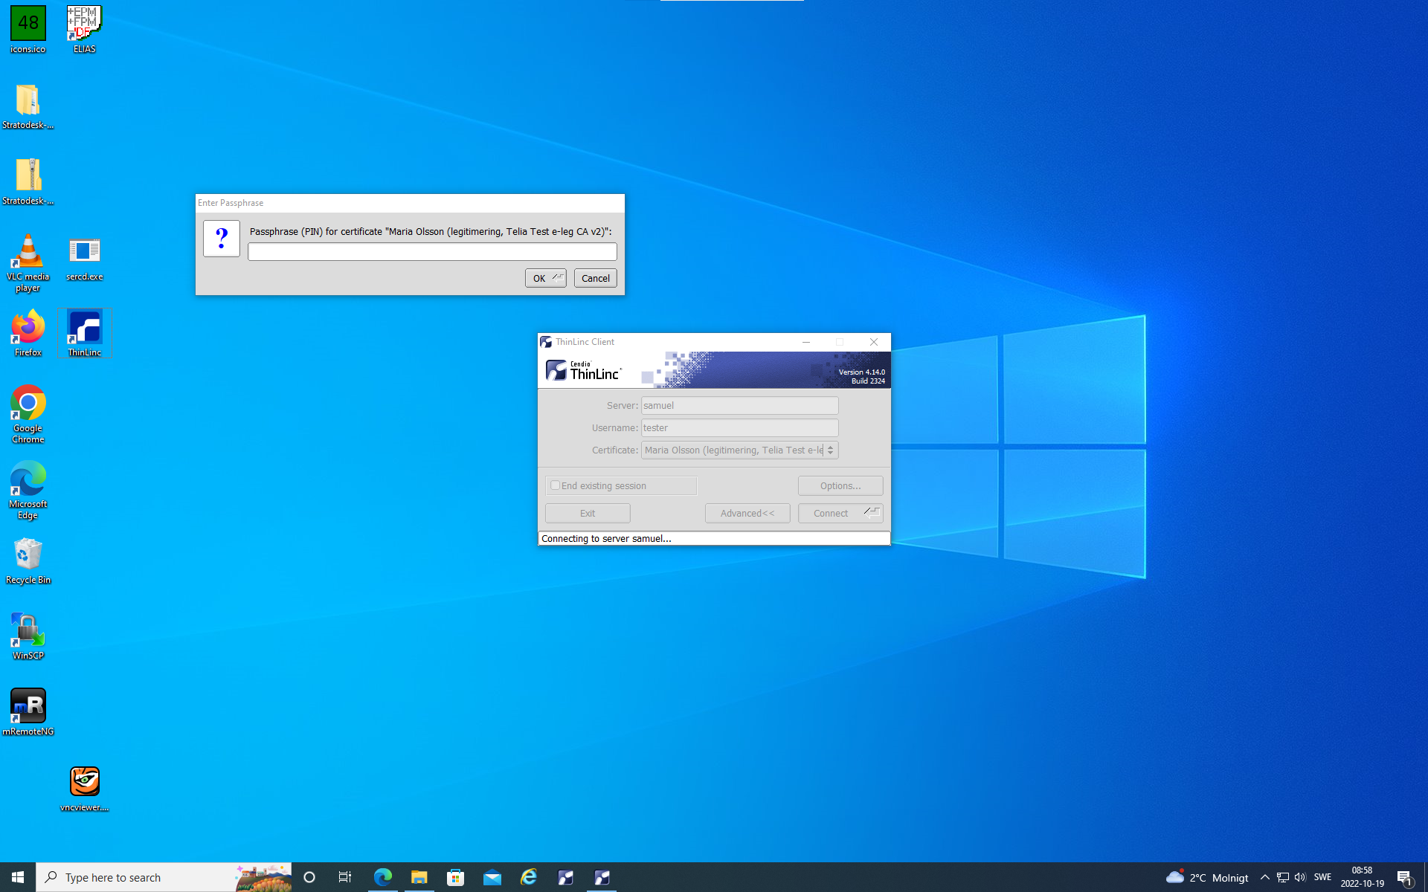This screenshot has height=892, width=1428.
Task: Change the SWE input language
Action: pos(1323,877)
